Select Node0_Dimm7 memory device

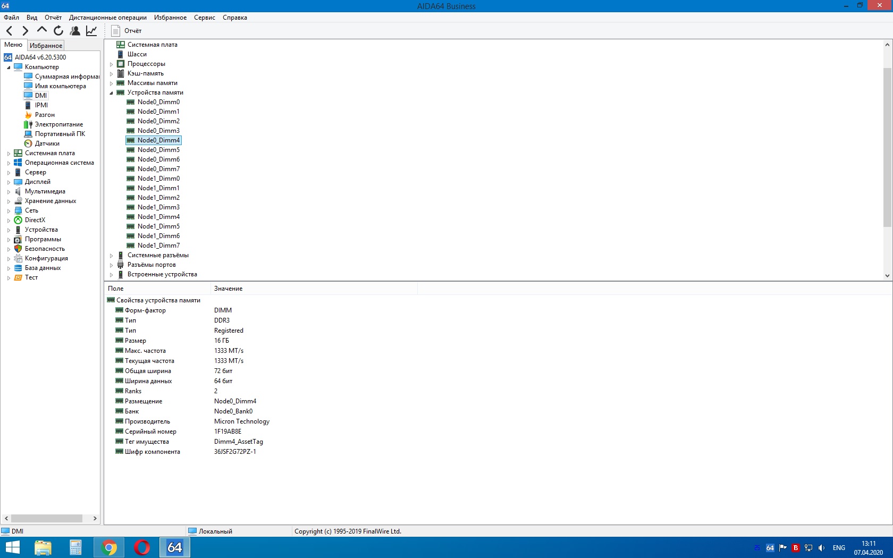pos(158,169)
